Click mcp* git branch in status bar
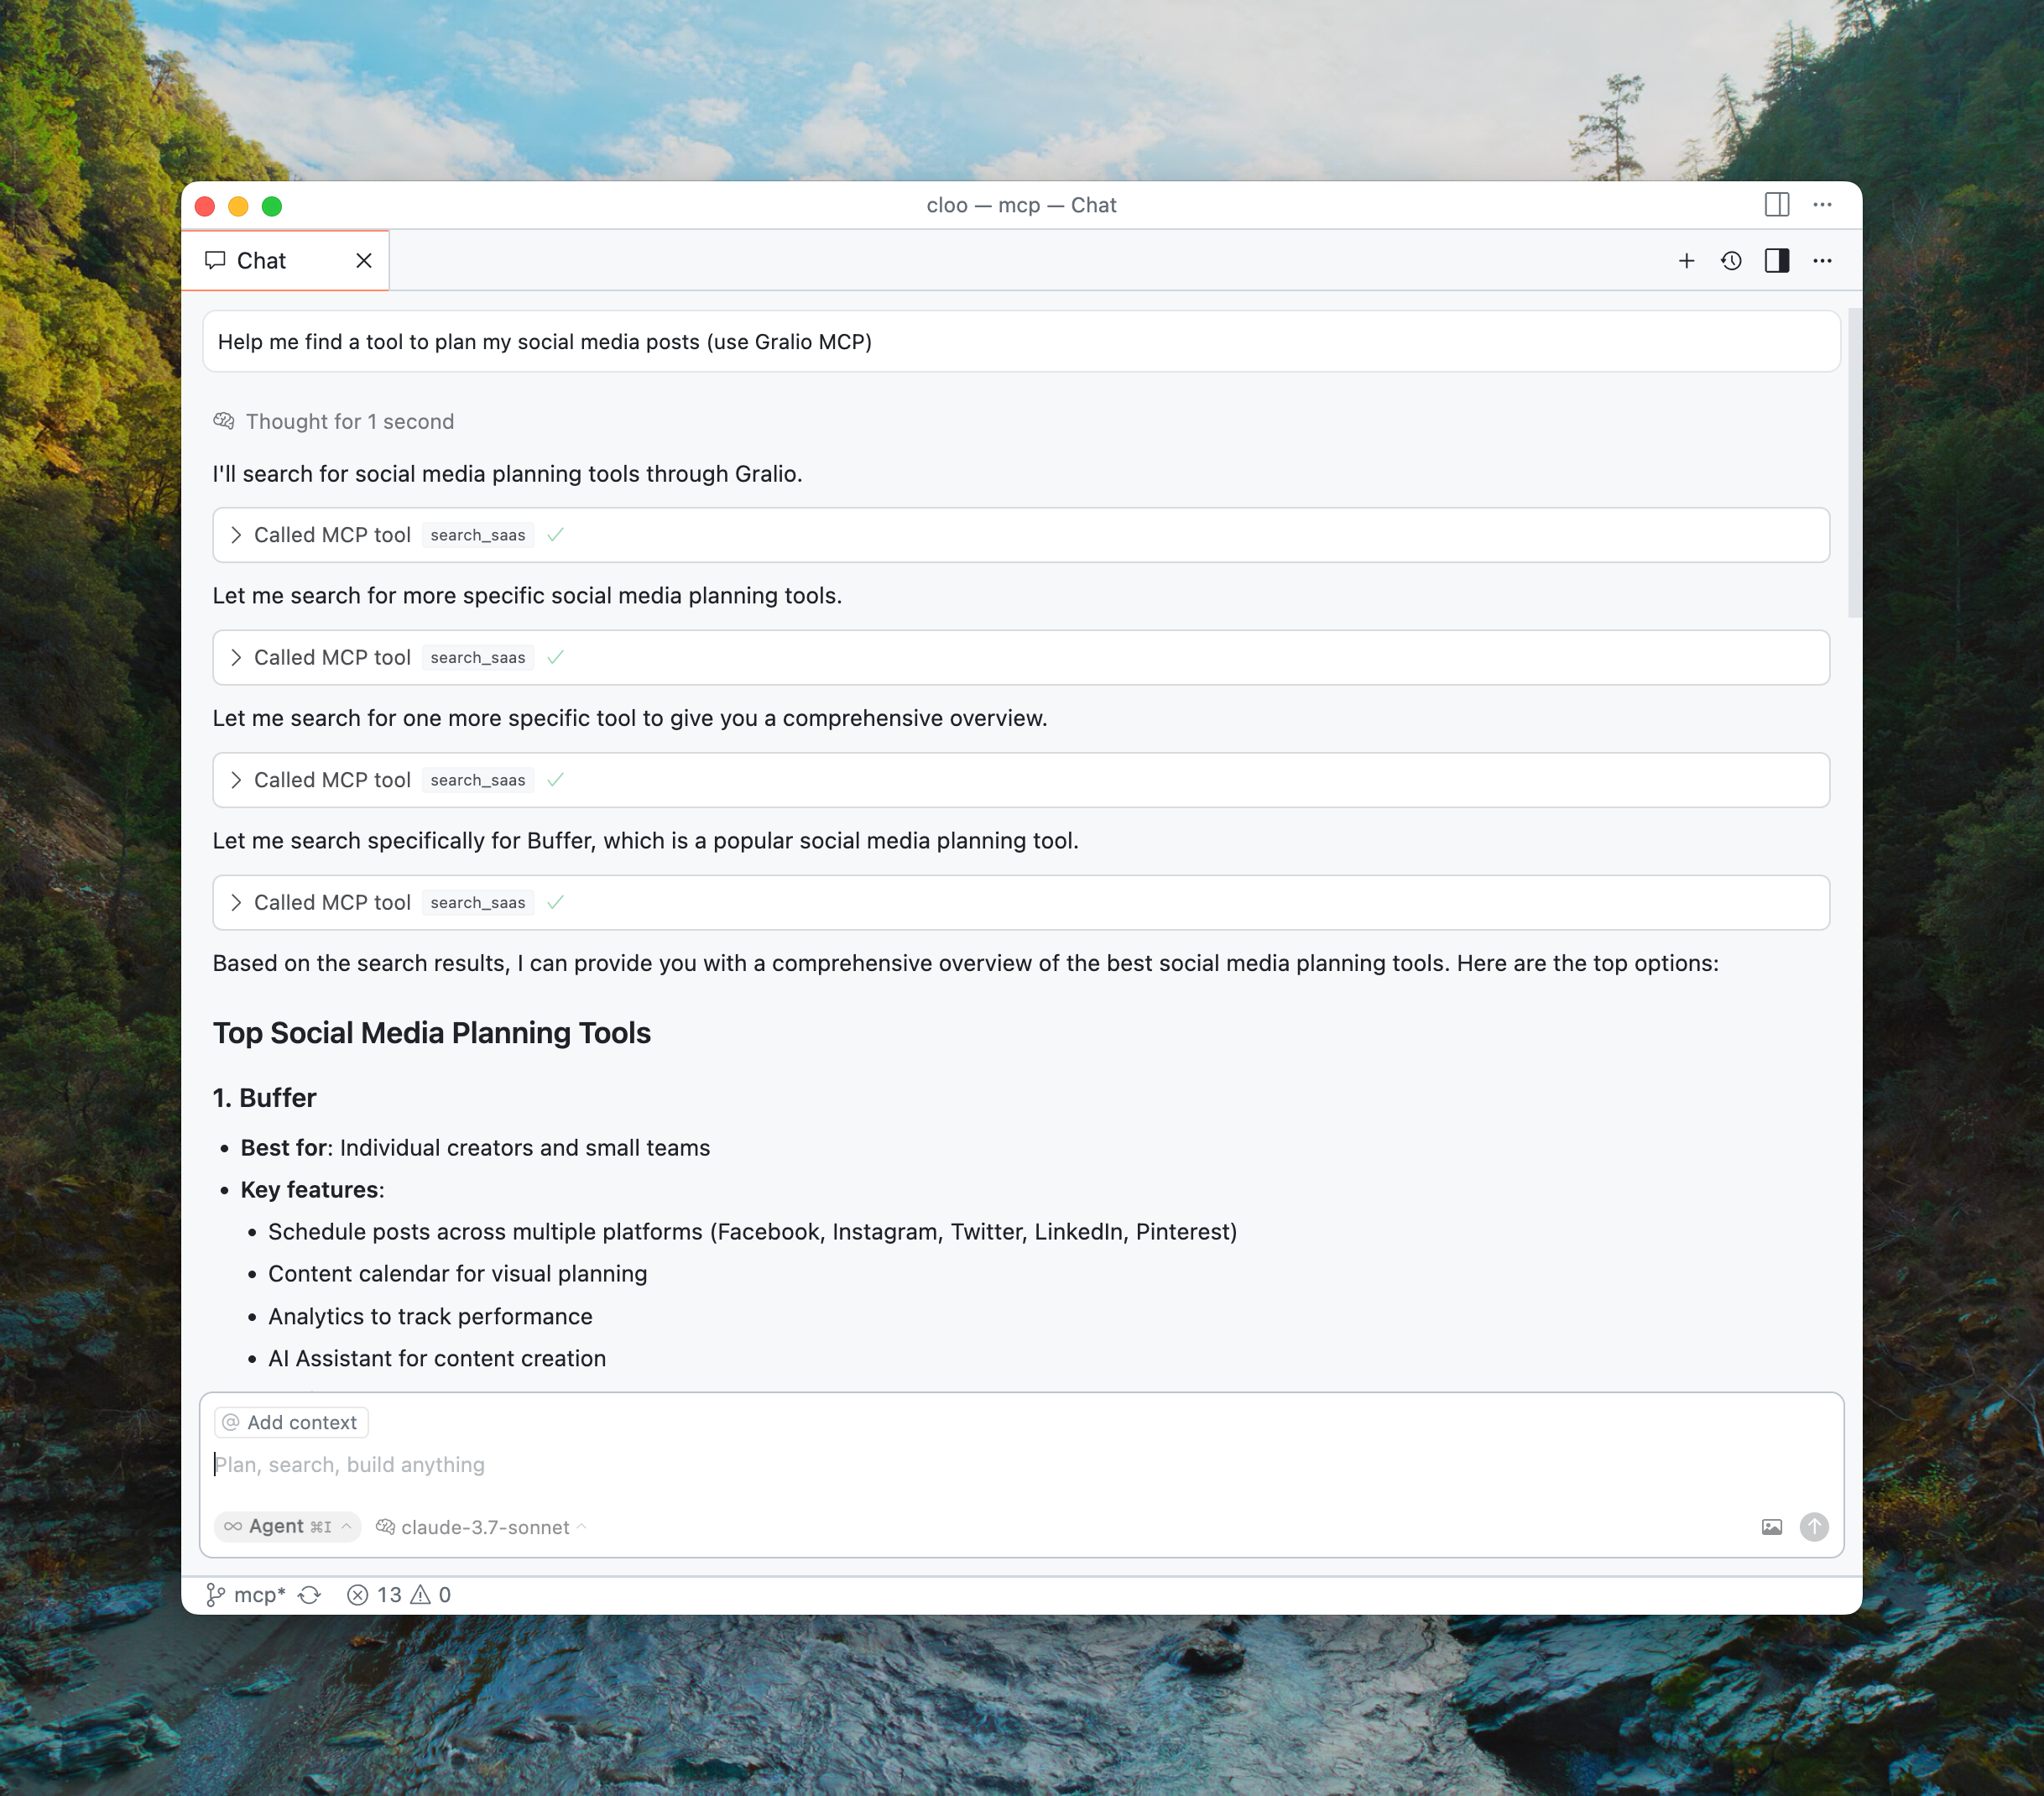 click(x=246, y=1595)
